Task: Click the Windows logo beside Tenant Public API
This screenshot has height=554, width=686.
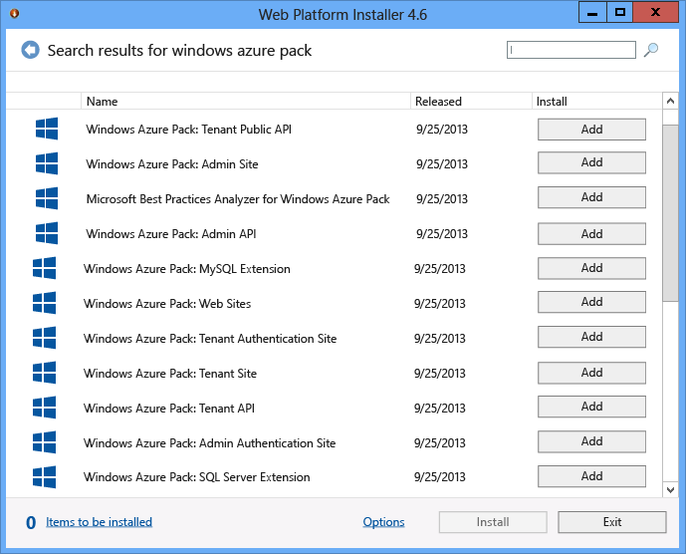Action: pos(47,129)
